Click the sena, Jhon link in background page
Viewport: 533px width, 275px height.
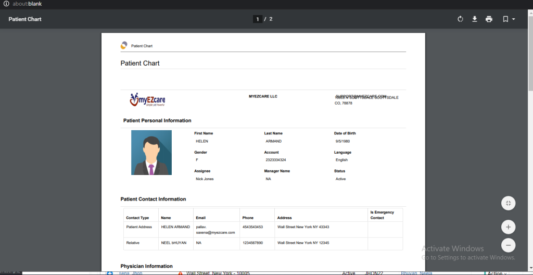click(131, 273)
